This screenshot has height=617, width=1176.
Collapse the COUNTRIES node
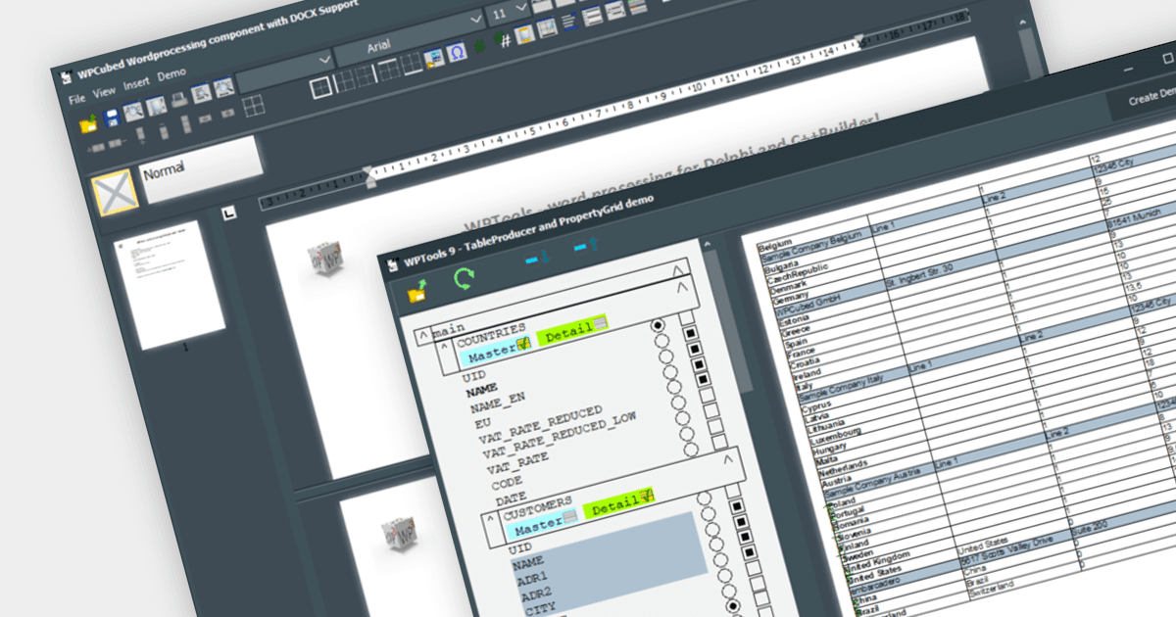[x=445, y=344]
